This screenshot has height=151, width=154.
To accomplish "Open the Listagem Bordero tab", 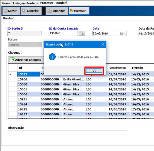I will pyautogui.click(x=25, y=3).
